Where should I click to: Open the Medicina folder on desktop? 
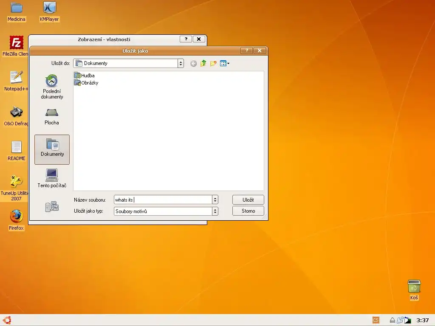coord(17,11)
